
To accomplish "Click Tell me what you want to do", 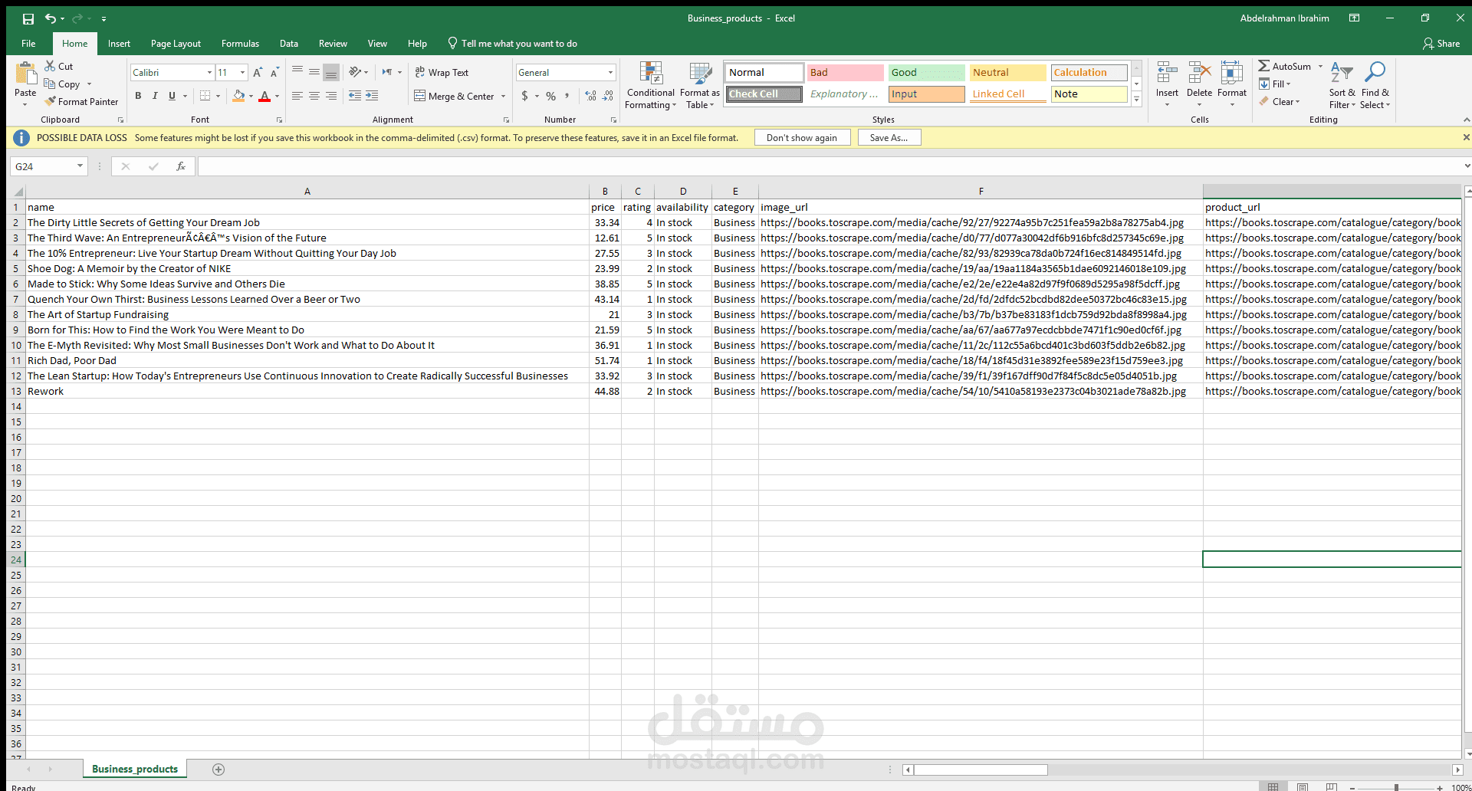I will point(512,43).
